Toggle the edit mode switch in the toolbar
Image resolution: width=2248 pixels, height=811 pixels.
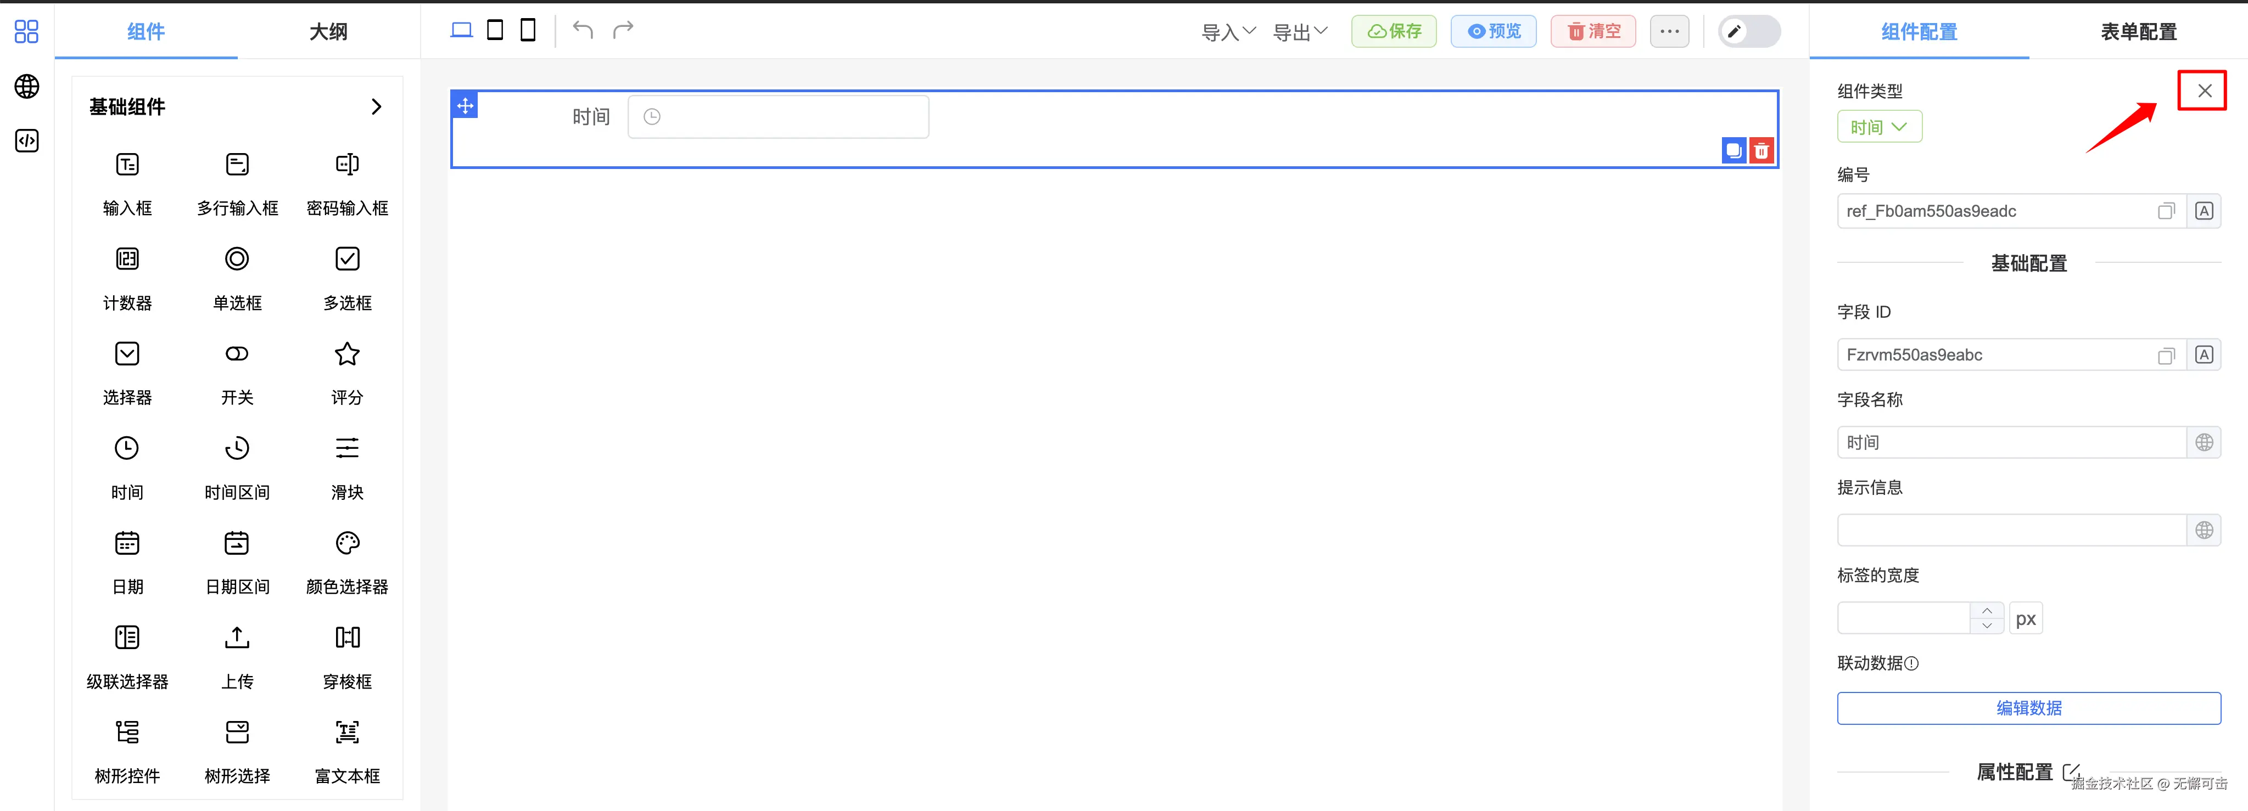coord(1749,31)
